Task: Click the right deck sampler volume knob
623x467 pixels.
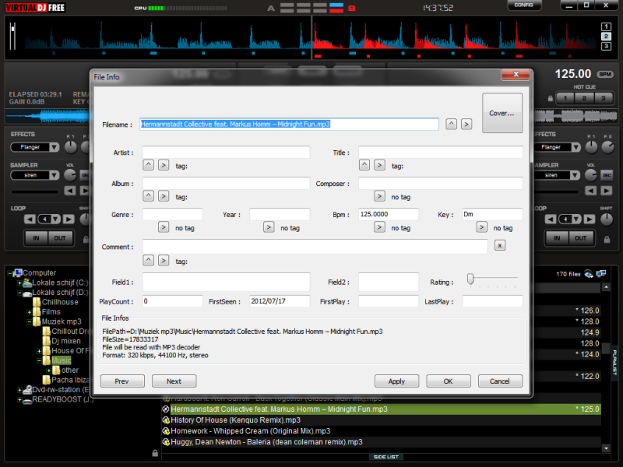Action: [591, 174]
